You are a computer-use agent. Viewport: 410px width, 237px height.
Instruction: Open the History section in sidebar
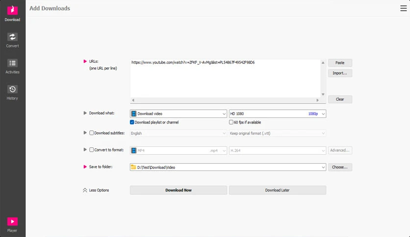[12, 93]
